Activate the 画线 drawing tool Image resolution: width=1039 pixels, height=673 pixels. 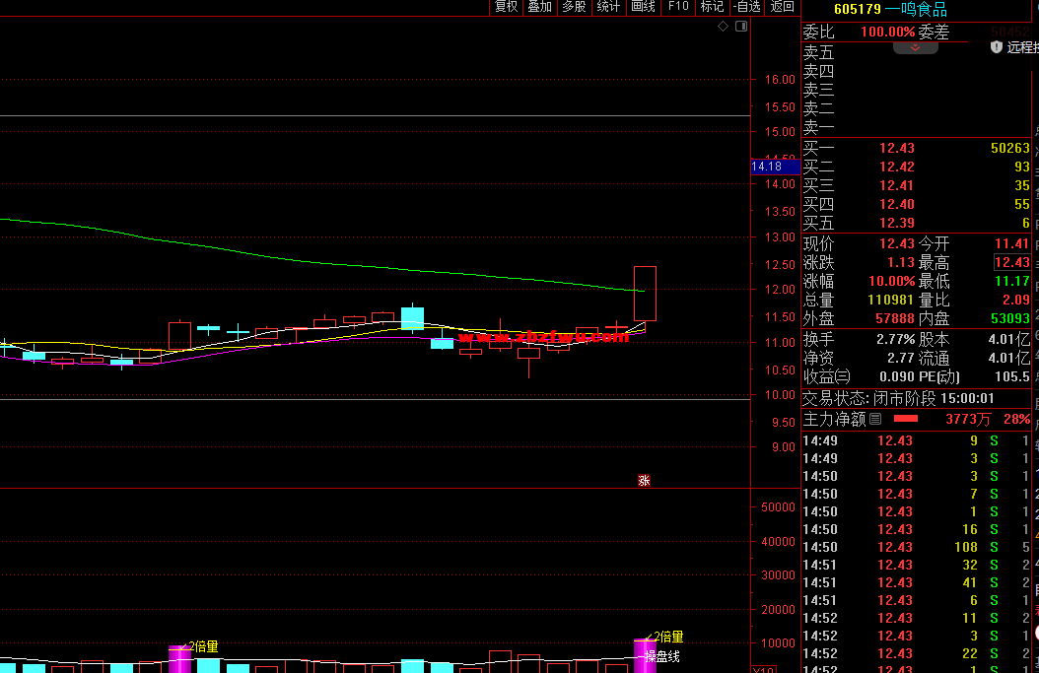[643, 7]
